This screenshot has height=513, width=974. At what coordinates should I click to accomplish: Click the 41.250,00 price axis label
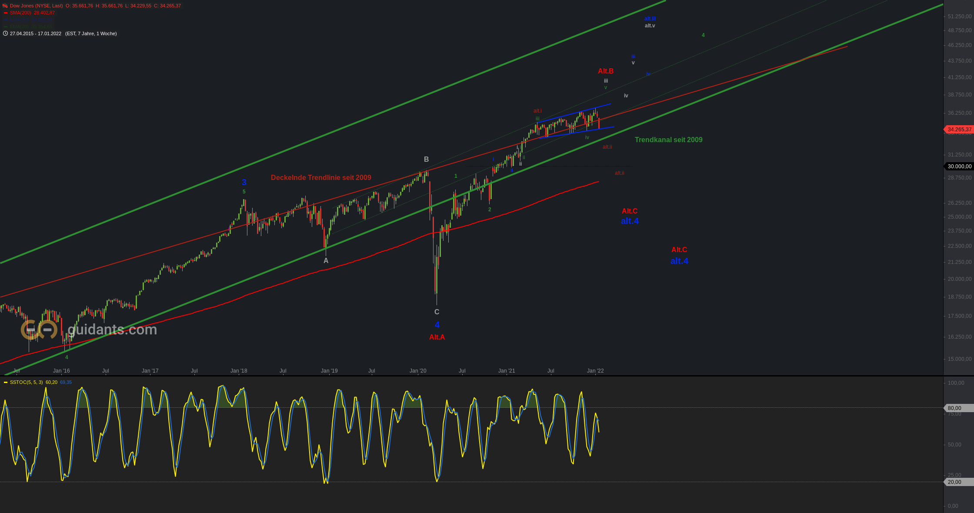tap(960, 77)
